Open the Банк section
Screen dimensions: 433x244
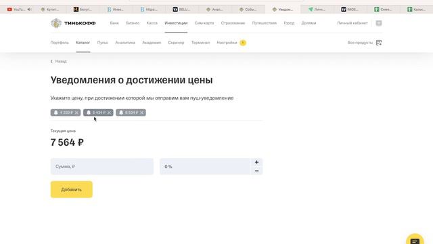pyautogui.click(x=114, y=23)
